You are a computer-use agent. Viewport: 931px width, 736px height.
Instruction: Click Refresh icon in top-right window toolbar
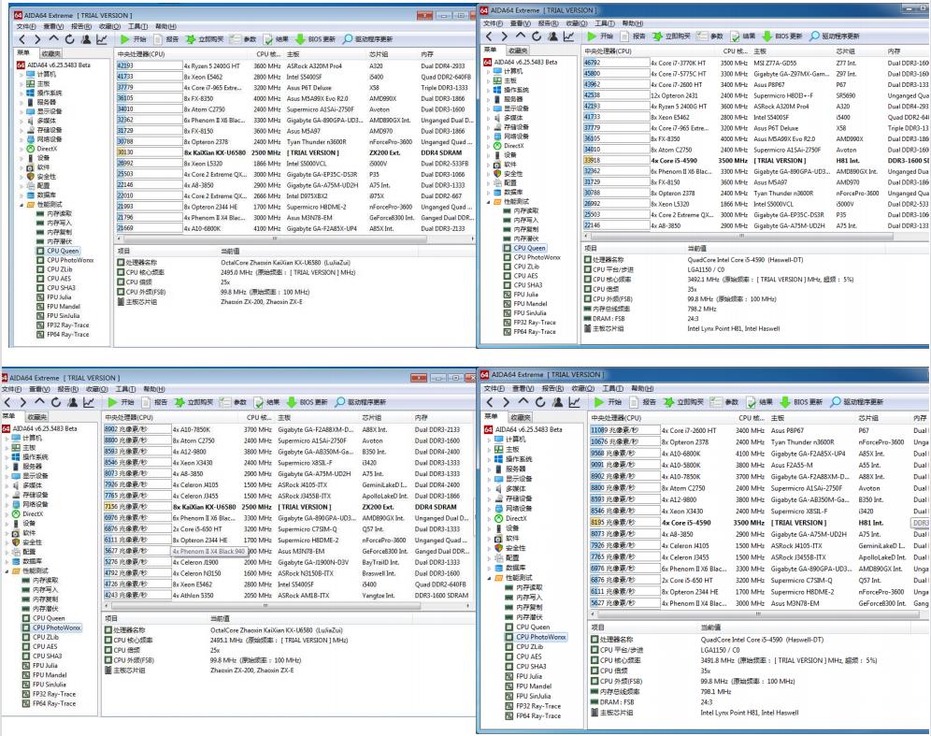pyautogui.click(x=537, y=36)
